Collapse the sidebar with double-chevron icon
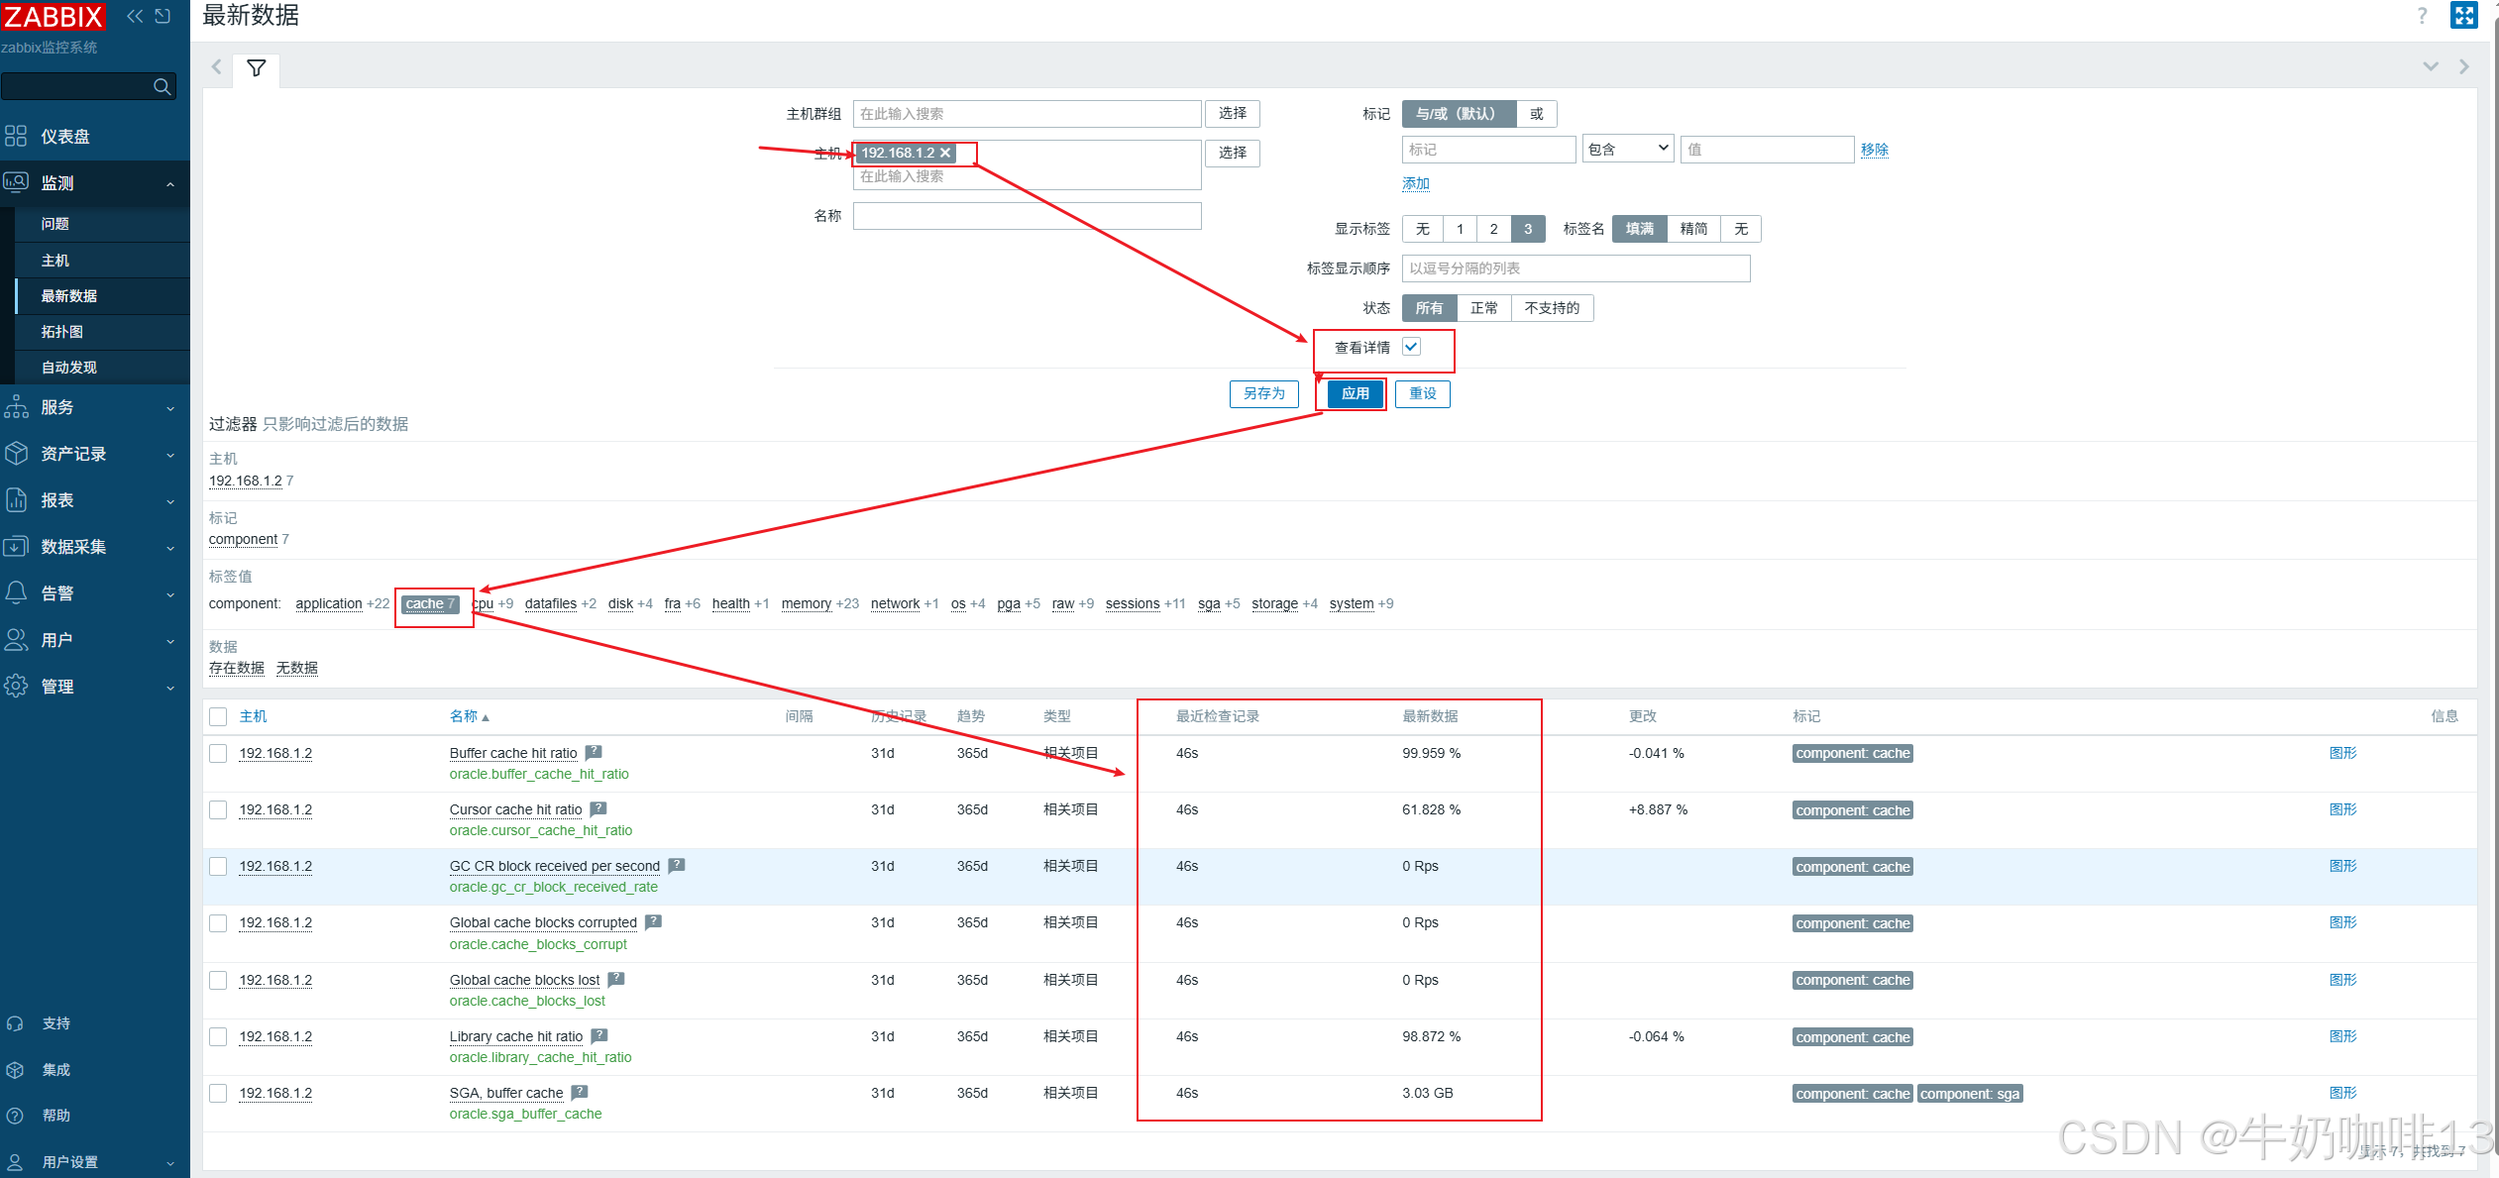The width and height of the screenshot is (2499, 1178). [x=135, y=16]
